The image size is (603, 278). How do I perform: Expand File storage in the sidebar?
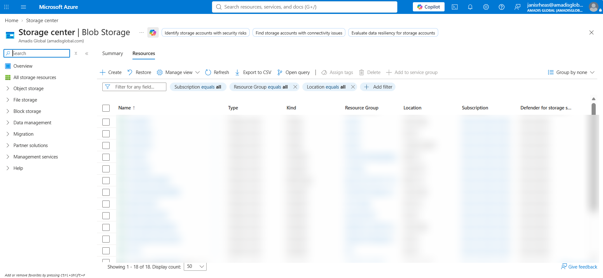[x=8, y=100]
